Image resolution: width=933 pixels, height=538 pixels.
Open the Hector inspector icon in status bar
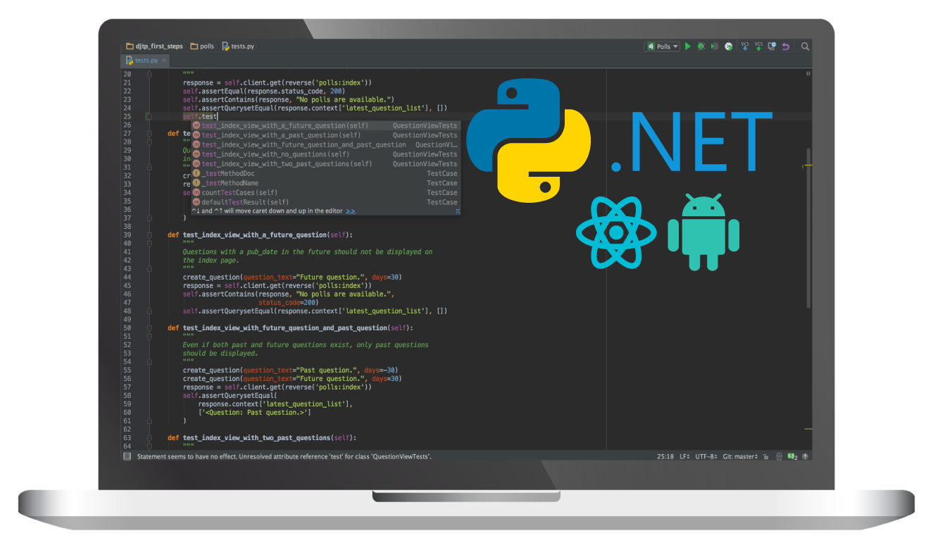779,456
